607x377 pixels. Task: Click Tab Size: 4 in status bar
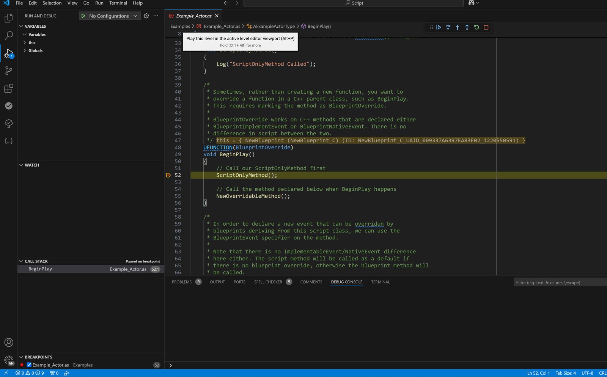[566, 373]
